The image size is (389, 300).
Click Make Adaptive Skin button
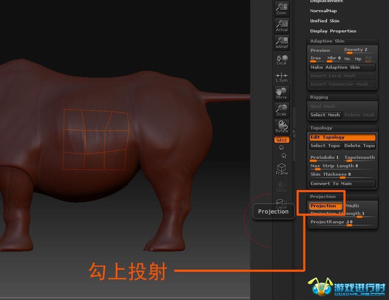[x=342, y=67]
